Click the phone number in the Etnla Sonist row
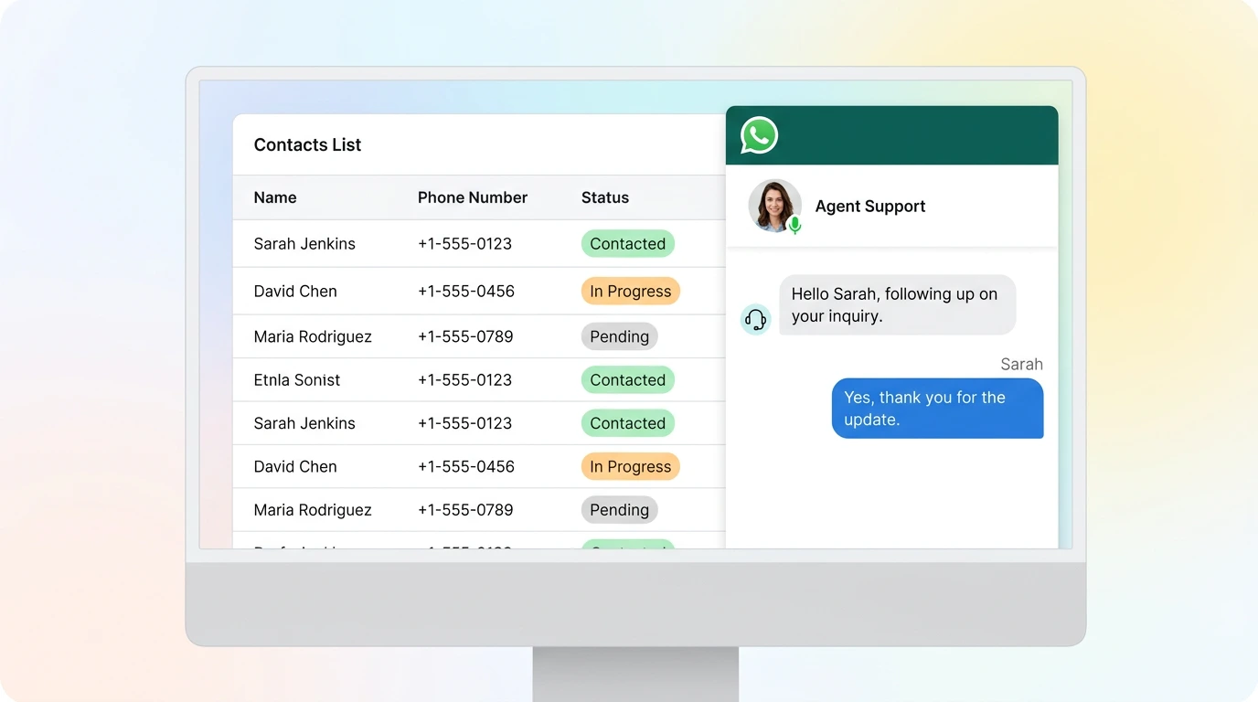This screenshot has height=702, width=1258. coord(464,380)
